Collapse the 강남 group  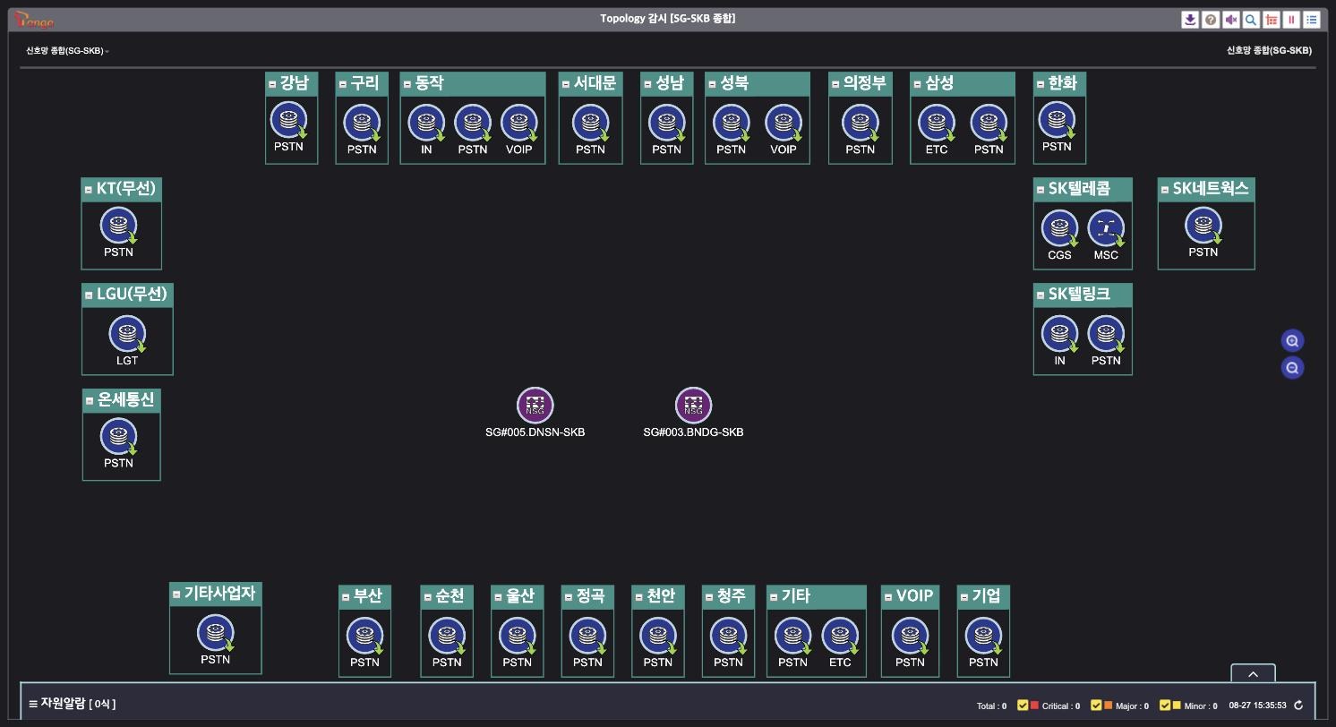272,84
